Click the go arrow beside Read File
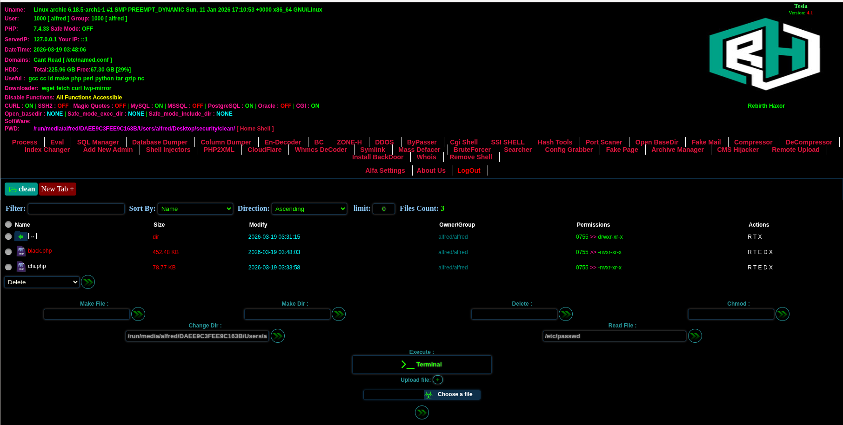 [x=695, y=336]
